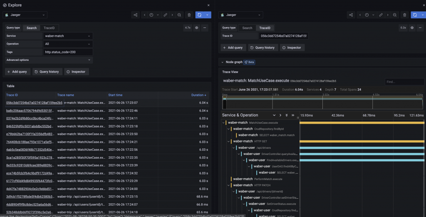The width and height of the screenshot is (426, 217).
Task: Open Query history in right pane
Action: pos(263,47)
